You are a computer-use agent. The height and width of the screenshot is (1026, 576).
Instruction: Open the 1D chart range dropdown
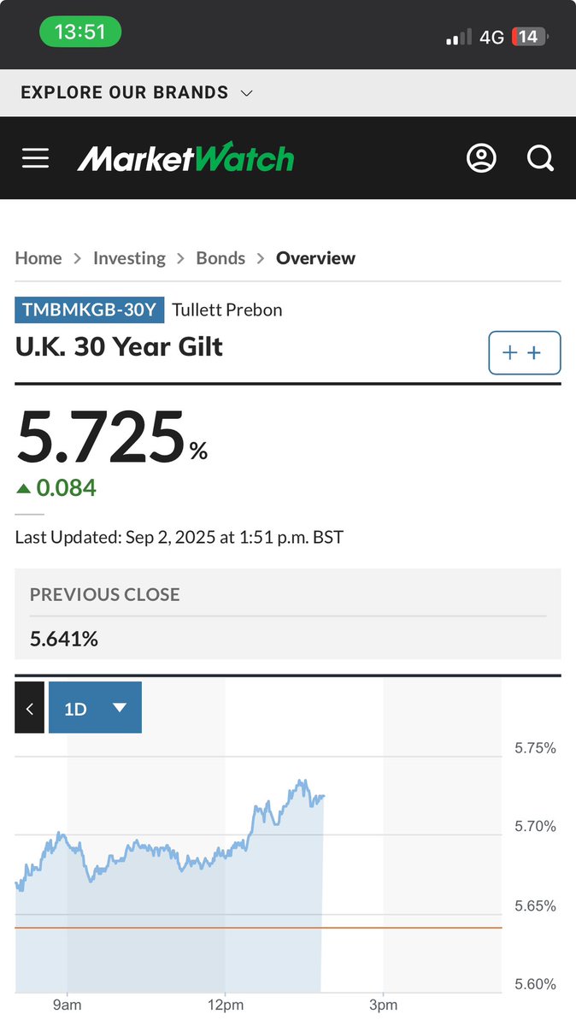tap(95, 708)
